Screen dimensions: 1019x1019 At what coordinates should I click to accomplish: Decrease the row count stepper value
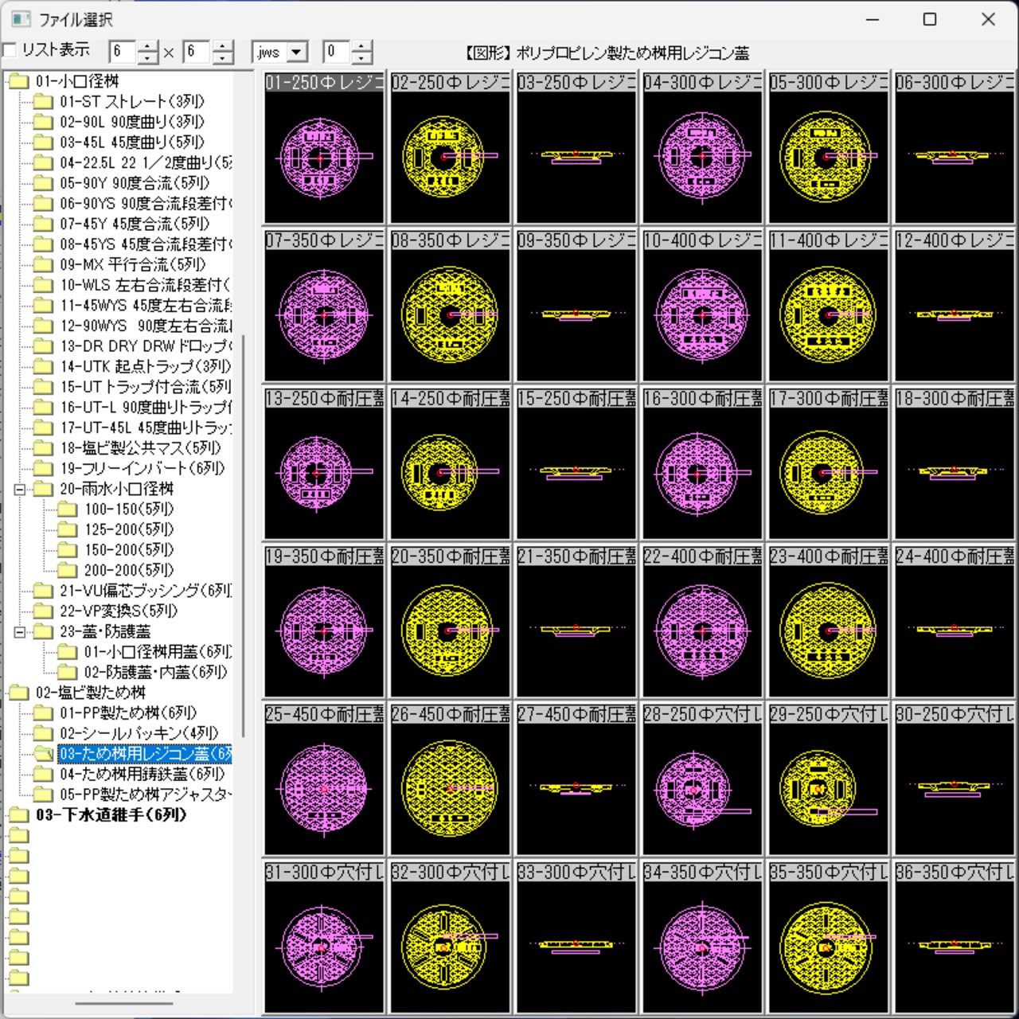[x=223, y=58]
